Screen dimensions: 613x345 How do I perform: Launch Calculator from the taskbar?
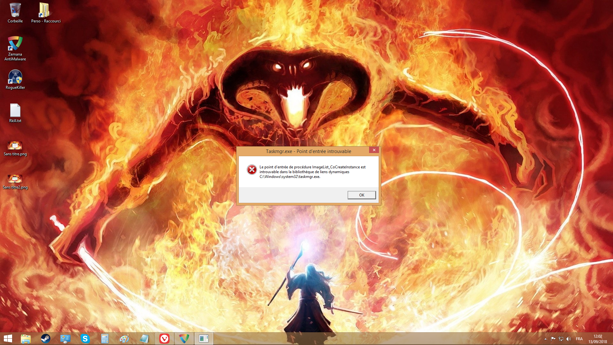coord(105,339)
